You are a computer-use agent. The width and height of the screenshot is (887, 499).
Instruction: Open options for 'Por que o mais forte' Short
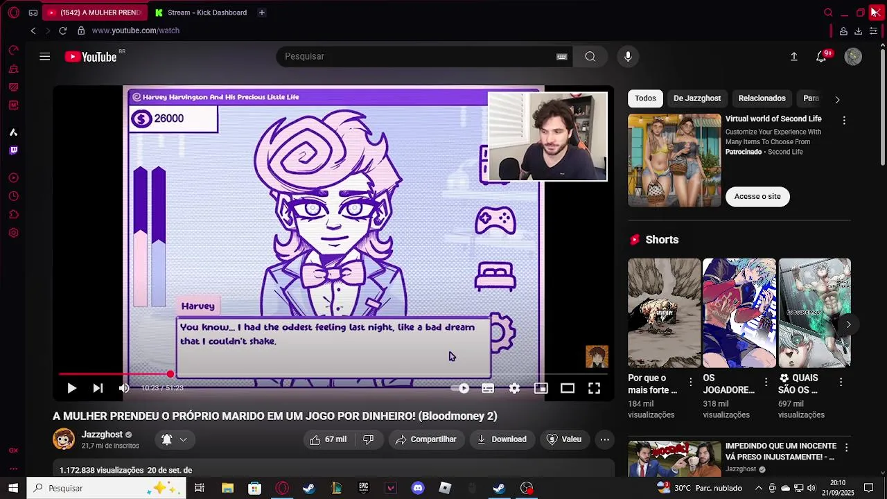pos(690,383)
